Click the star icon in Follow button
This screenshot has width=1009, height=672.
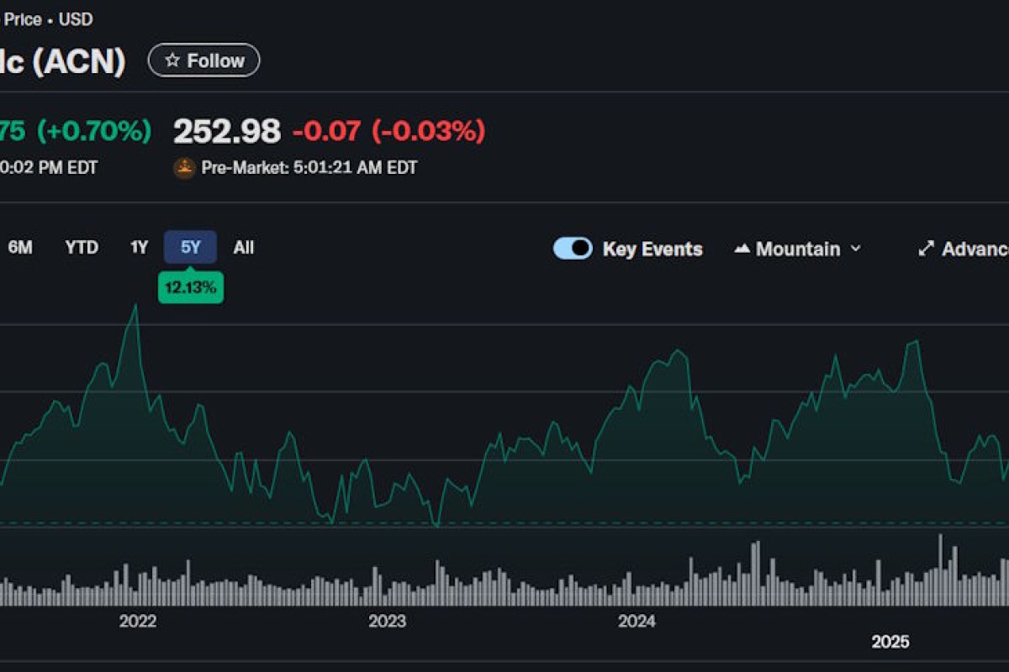172,60
